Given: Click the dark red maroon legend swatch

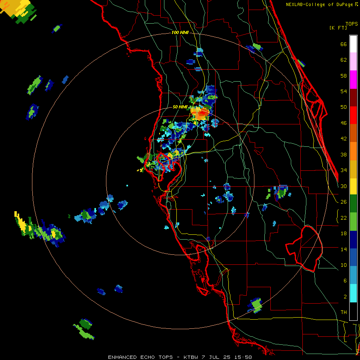Looking at the screenshot, I should (x=353, y=97).
